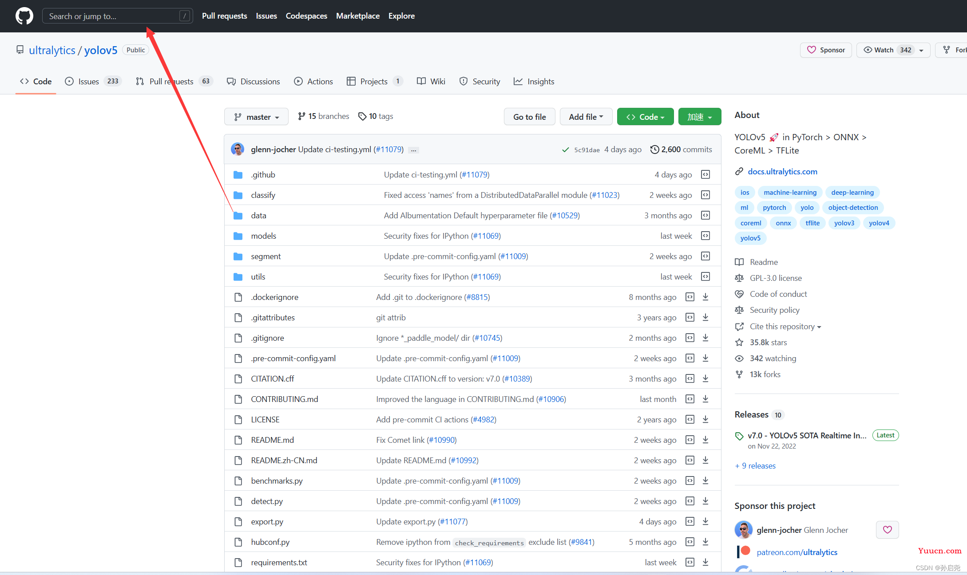The width and height of the screenshot is (967, 575).
Task: Go to the Discussions tab
Action: tap(253, 81)
